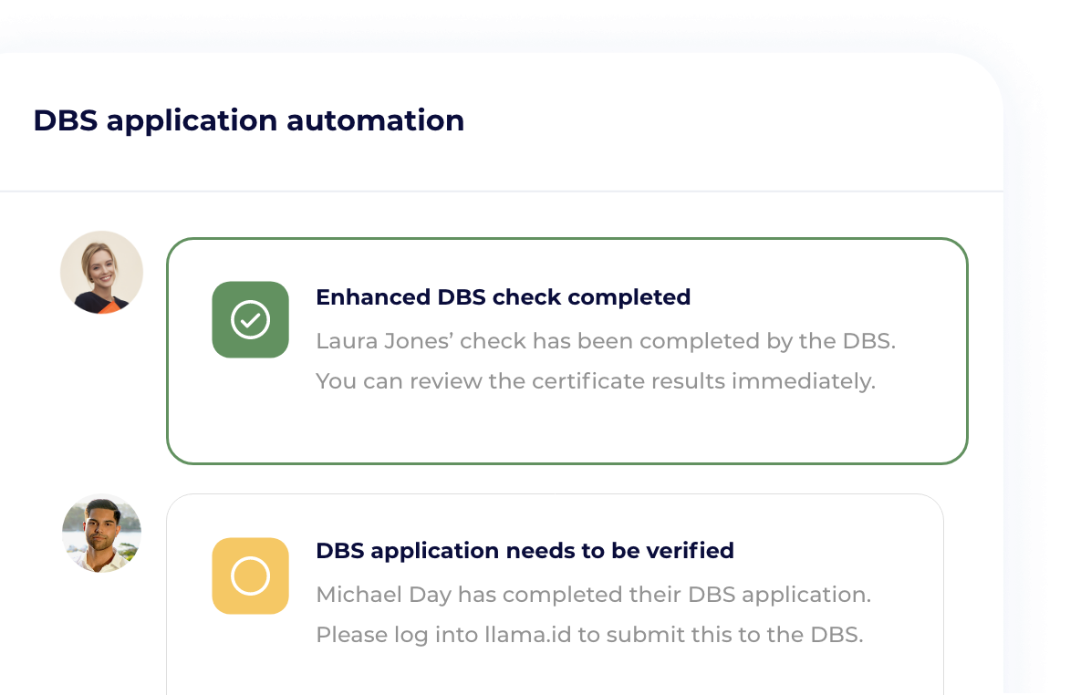1091x695 pixels.
Task: Click 'Michael Day has completed their DBS application.'
Action: 594,595
